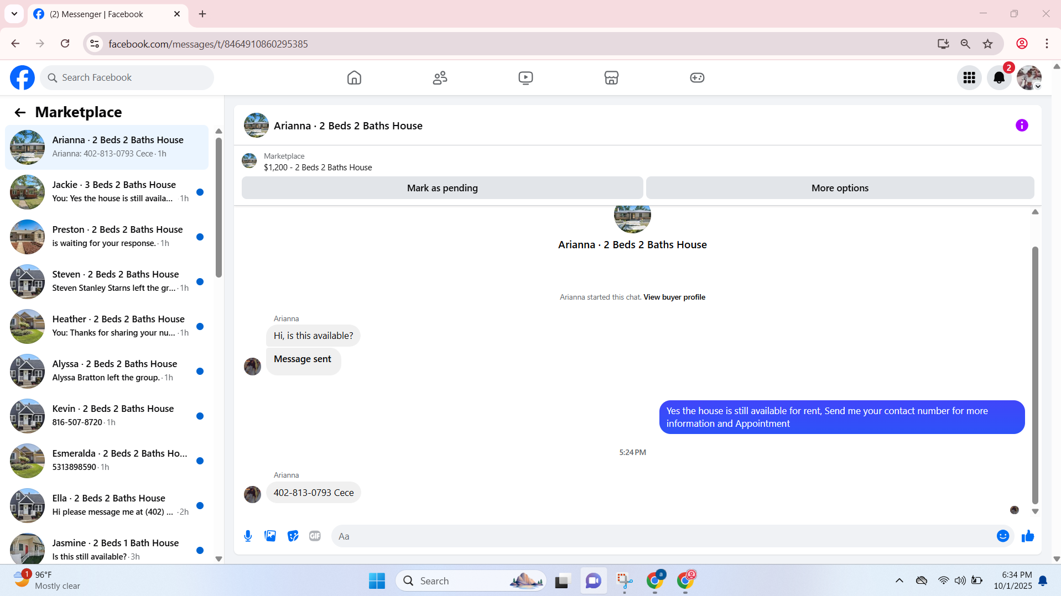
Task: Open the Friends icon in top navigation
Action: coord(440,77)
